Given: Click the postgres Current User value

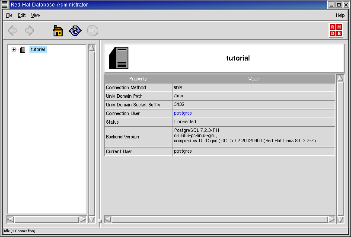Looking at the screenshot, I should pyautogui.click(x=254, y=151).
